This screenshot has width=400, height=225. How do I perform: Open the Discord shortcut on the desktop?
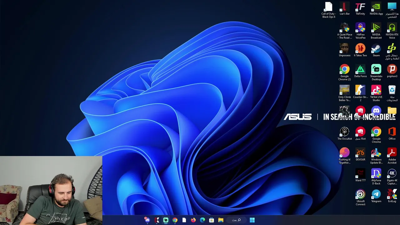(x=376, y=113)
